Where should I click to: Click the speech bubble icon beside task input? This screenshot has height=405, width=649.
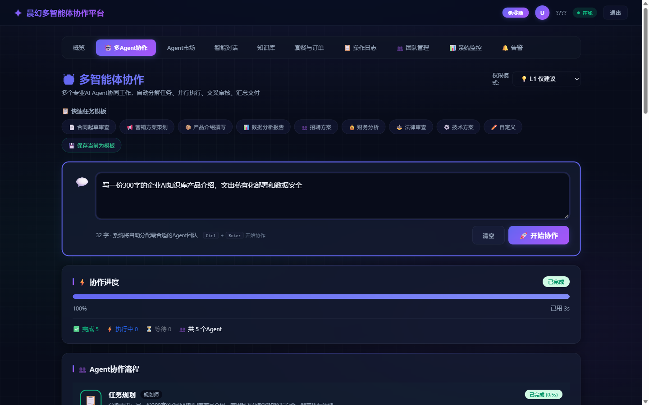tap(82, 182)
